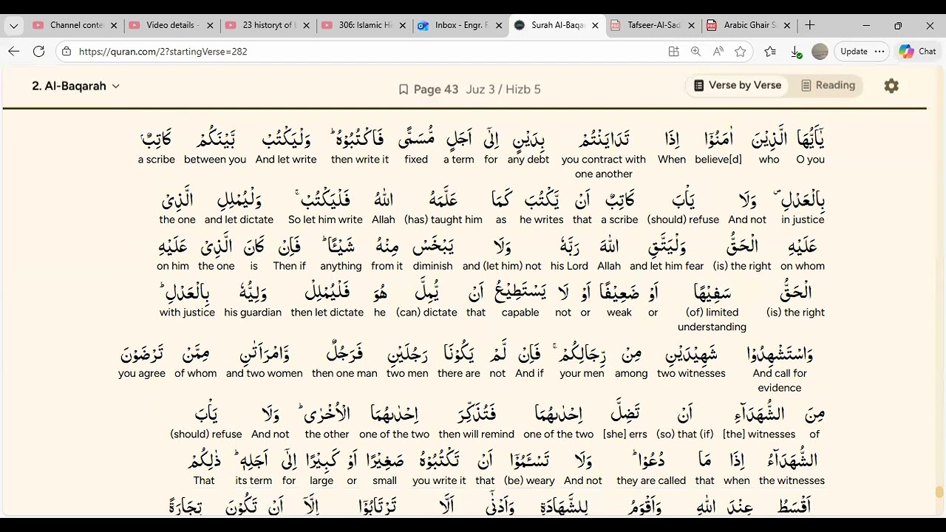Open the tab search dropdown
This screenshot has width=946, height=532.
click(x=13, y=25)
